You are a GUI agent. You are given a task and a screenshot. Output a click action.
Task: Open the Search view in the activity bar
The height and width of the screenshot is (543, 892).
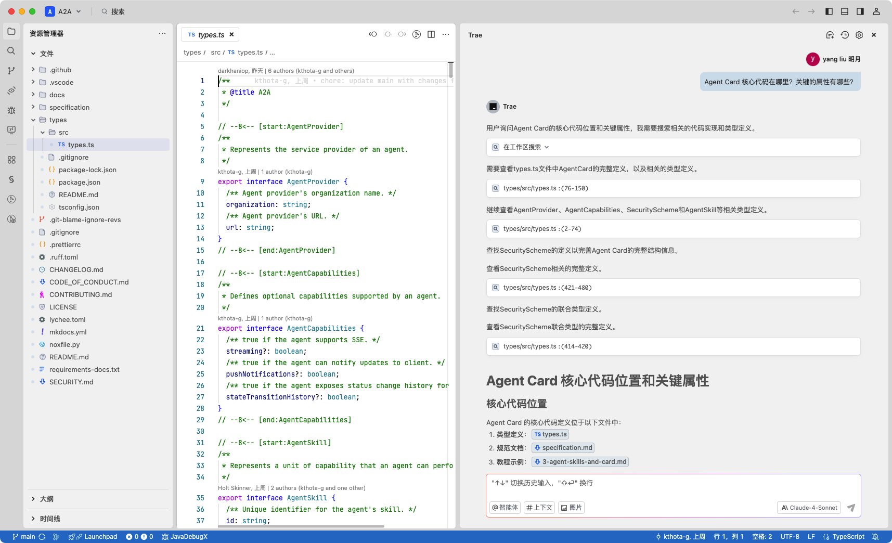coord(11,51)
